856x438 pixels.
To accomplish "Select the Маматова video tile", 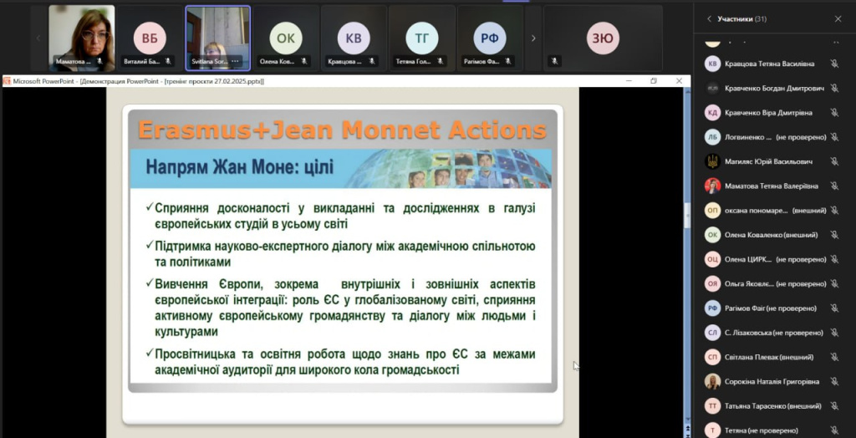I will coord(82,38).
